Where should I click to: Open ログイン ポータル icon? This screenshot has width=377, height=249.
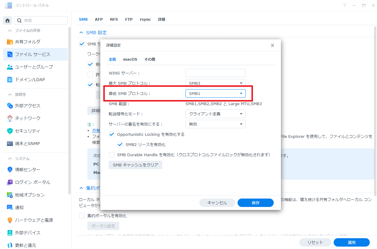10,182
